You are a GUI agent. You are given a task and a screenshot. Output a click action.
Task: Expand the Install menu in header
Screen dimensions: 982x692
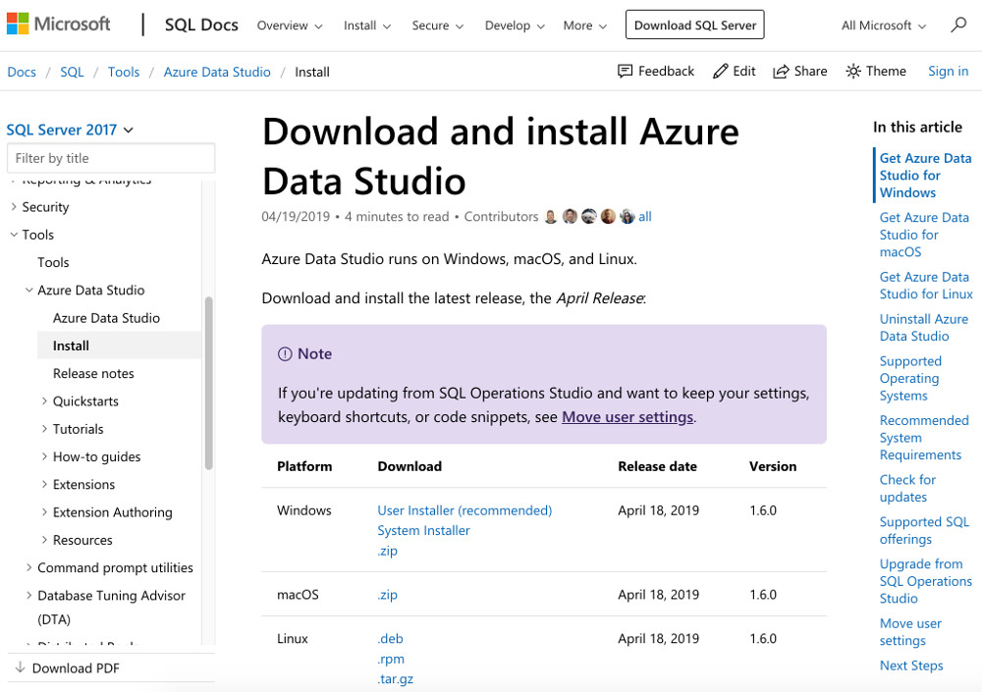367,26
